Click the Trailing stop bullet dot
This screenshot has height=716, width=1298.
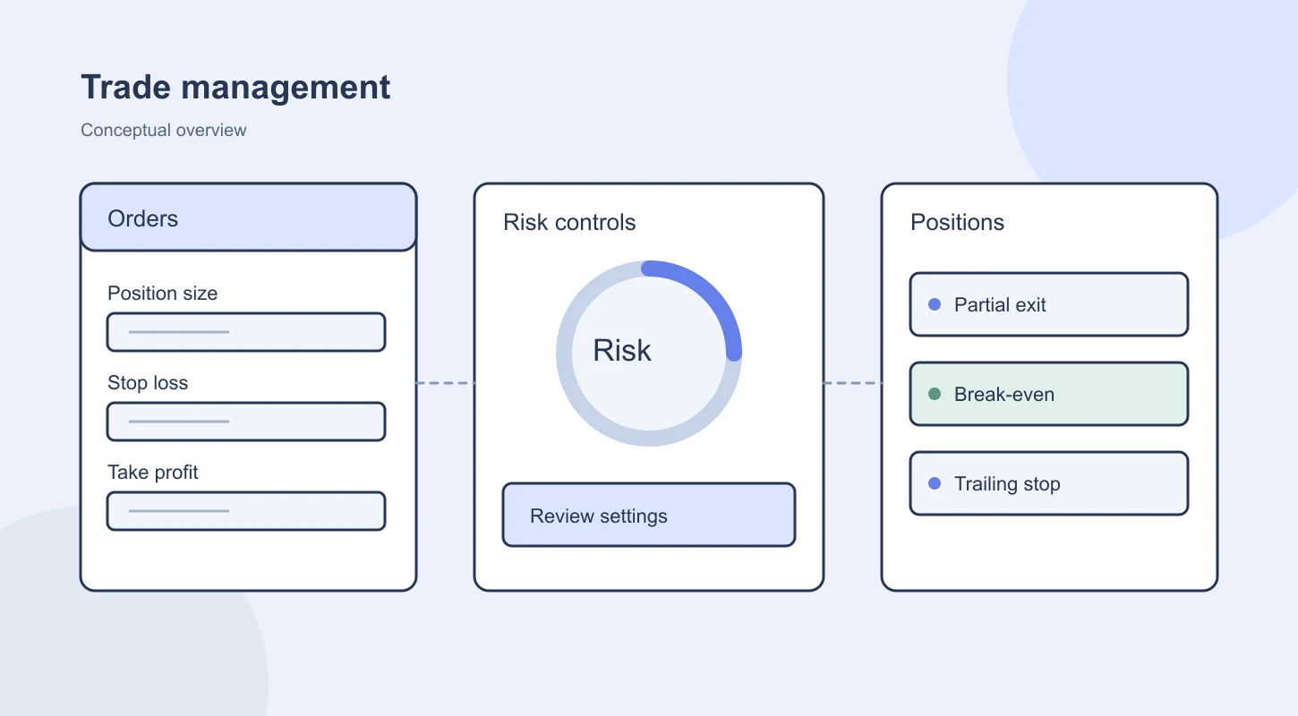pos(935,483)
